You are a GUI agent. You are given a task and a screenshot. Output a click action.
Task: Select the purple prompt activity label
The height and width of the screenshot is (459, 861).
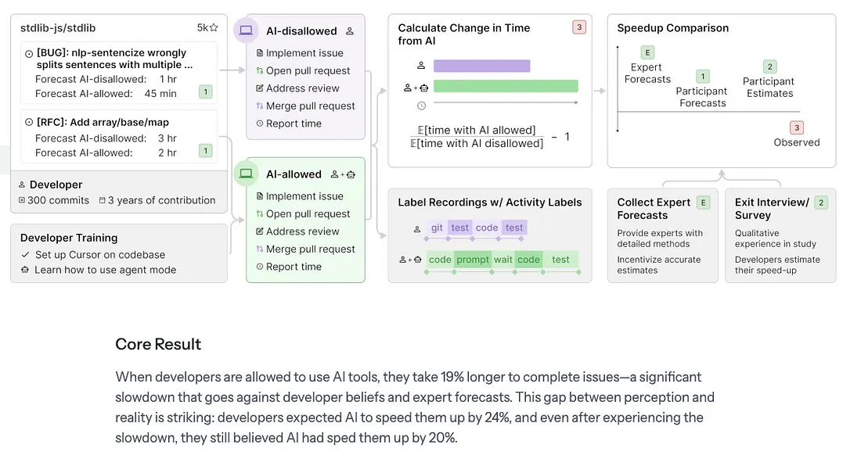[x=473, y=260]
